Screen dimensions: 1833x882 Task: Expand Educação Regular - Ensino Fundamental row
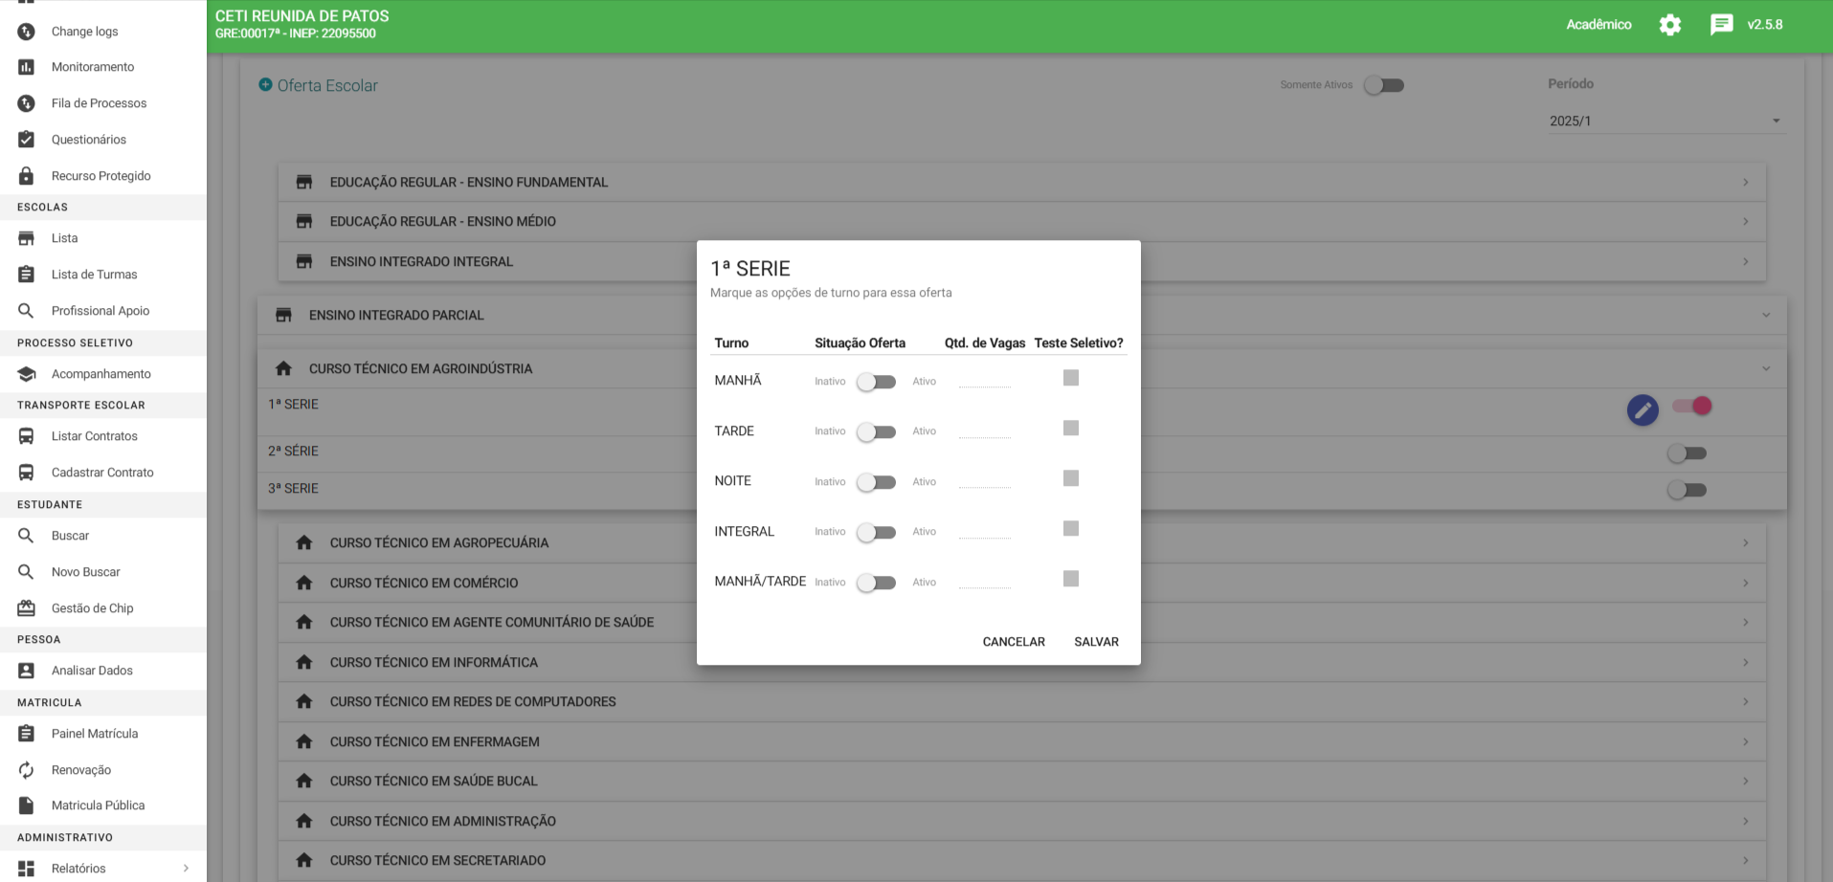click(x=1021, y=182)
